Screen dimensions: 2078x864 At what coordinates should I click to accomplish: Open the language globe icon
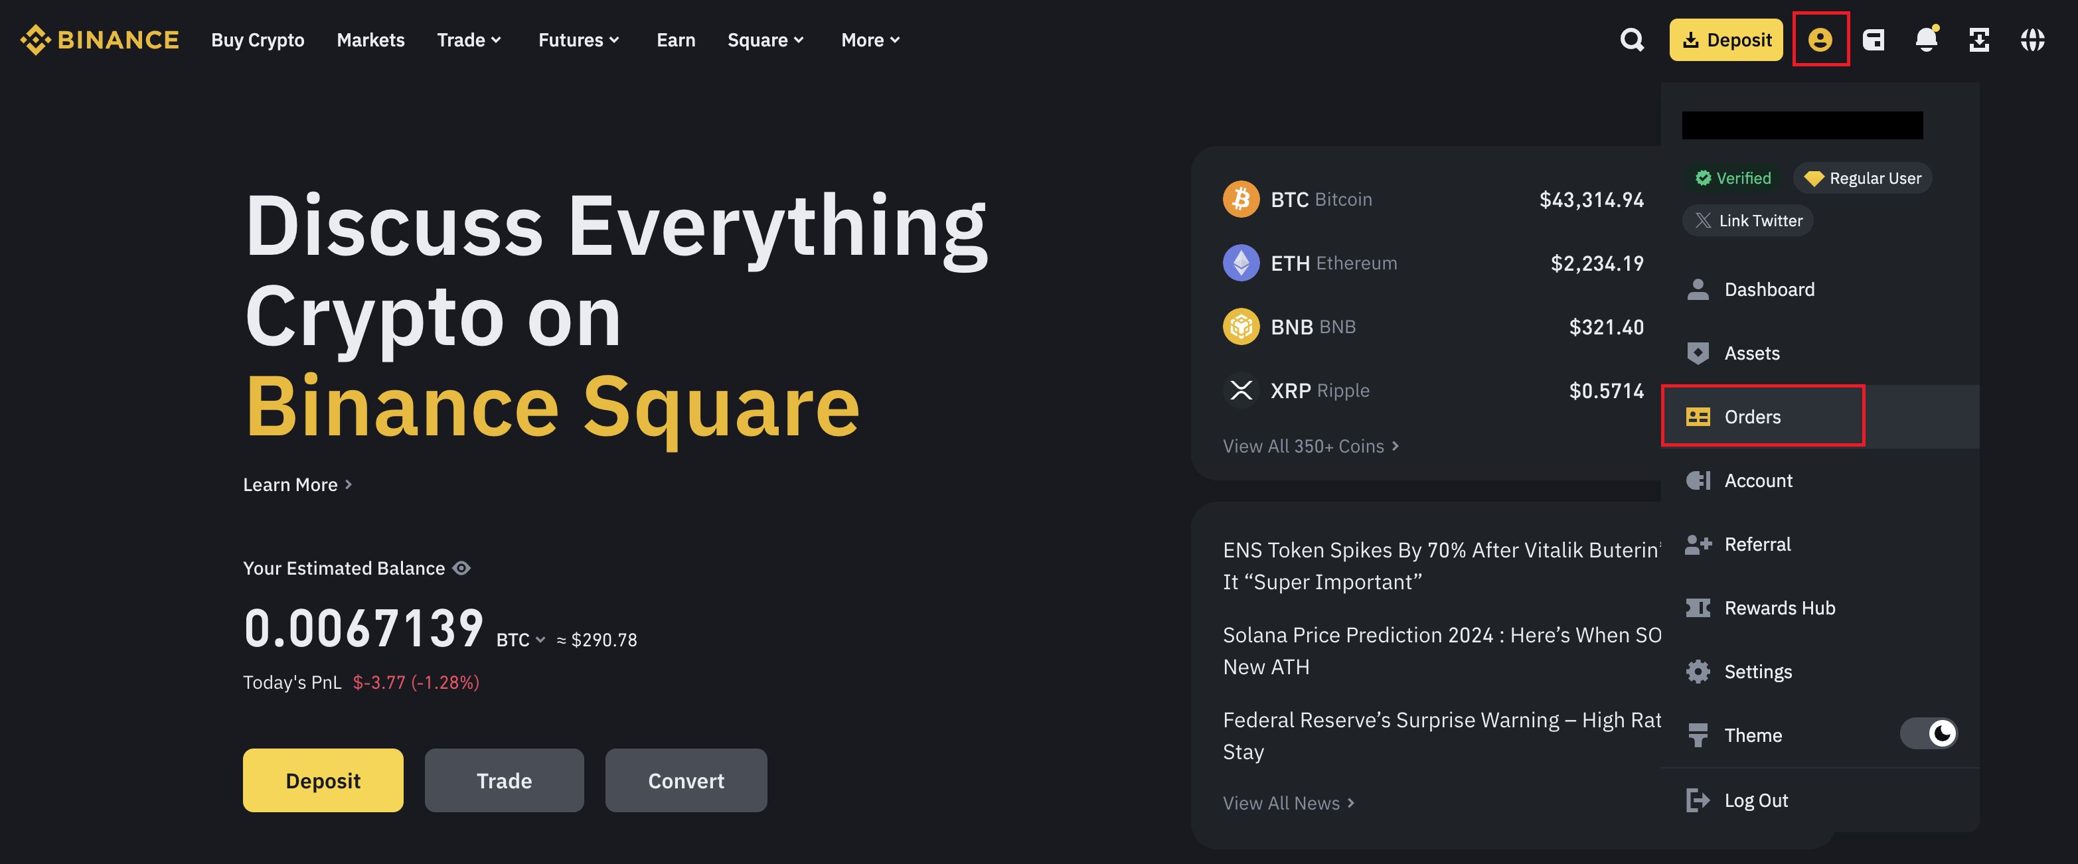(x=2032, y=40)
